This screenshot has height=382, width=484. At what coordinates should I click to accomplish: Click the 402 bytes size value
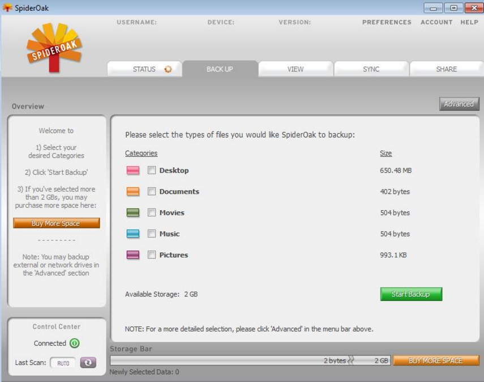[395, 192]
